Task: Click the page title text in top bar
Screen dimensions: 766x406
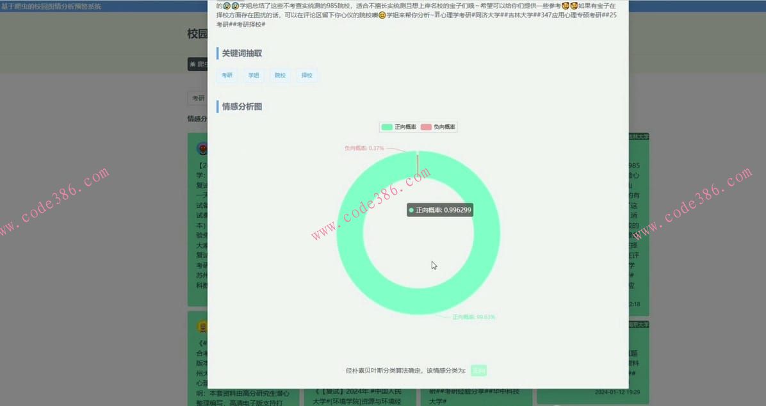Action: (51, 6)
